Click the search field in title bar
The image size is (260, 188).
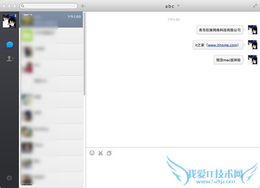pyautogui.click(x=49, y=6)
